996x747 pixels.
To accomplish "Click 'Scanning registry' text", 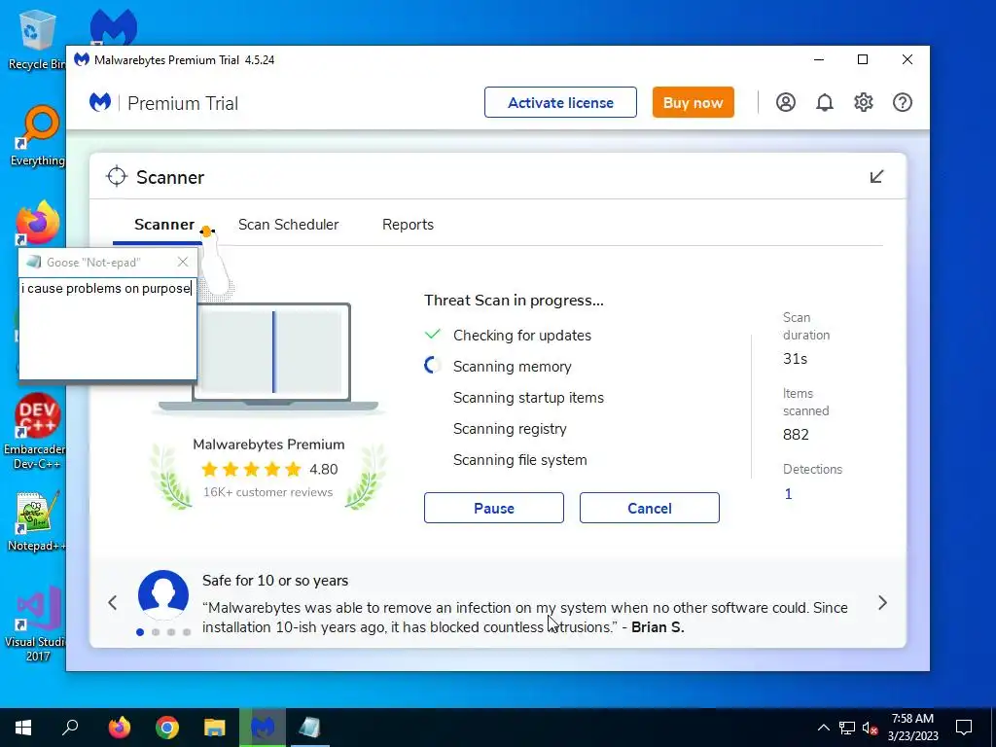I will pos(510,429).
